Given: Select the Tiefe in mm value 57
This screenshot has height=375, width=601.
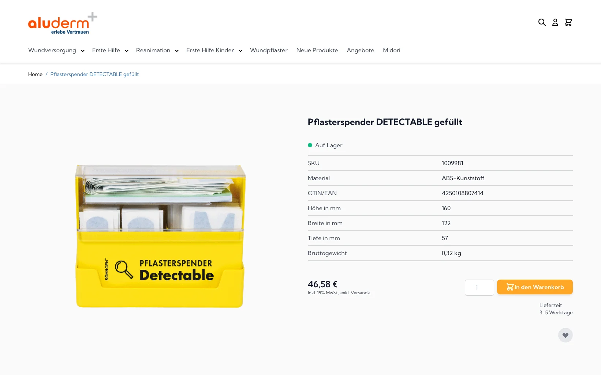Looking at the screenshot, I should [x=445, y=238].
